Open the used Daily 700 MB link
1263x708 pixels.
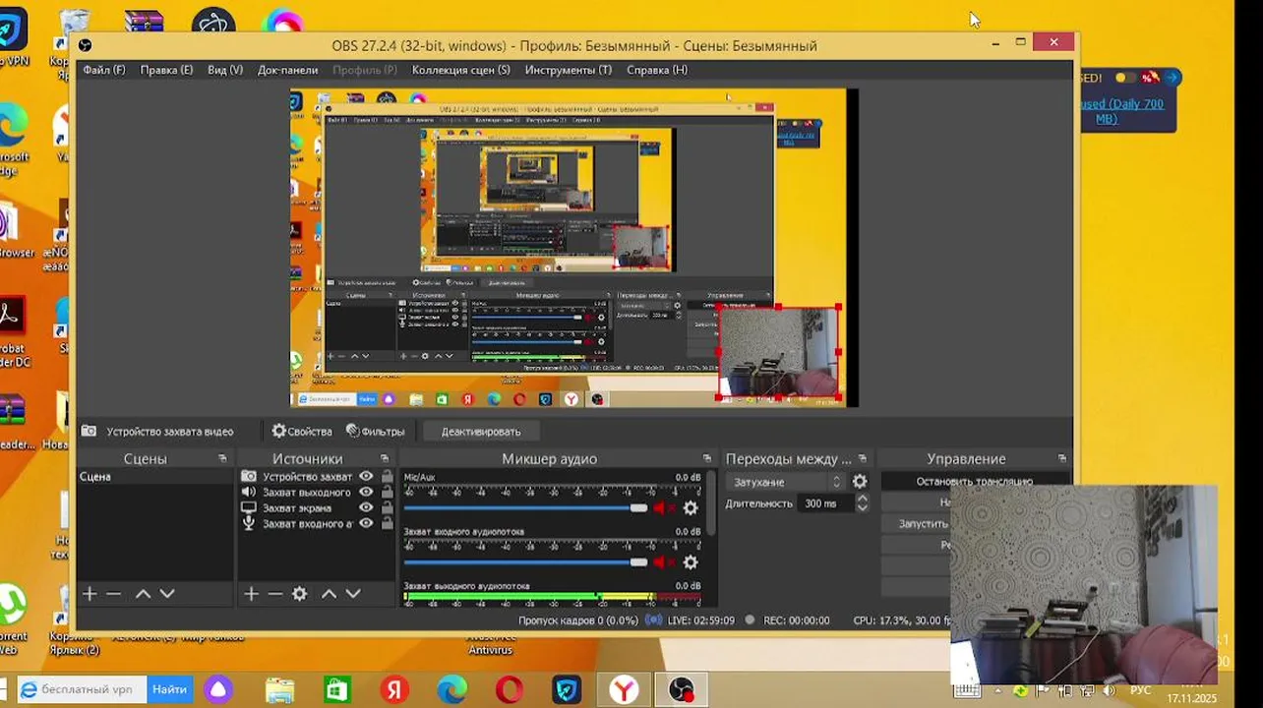1120,111
